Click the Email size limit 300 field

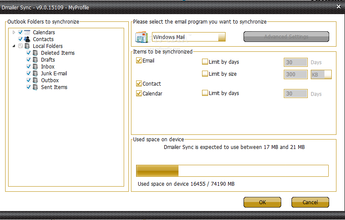coord(296,74)
